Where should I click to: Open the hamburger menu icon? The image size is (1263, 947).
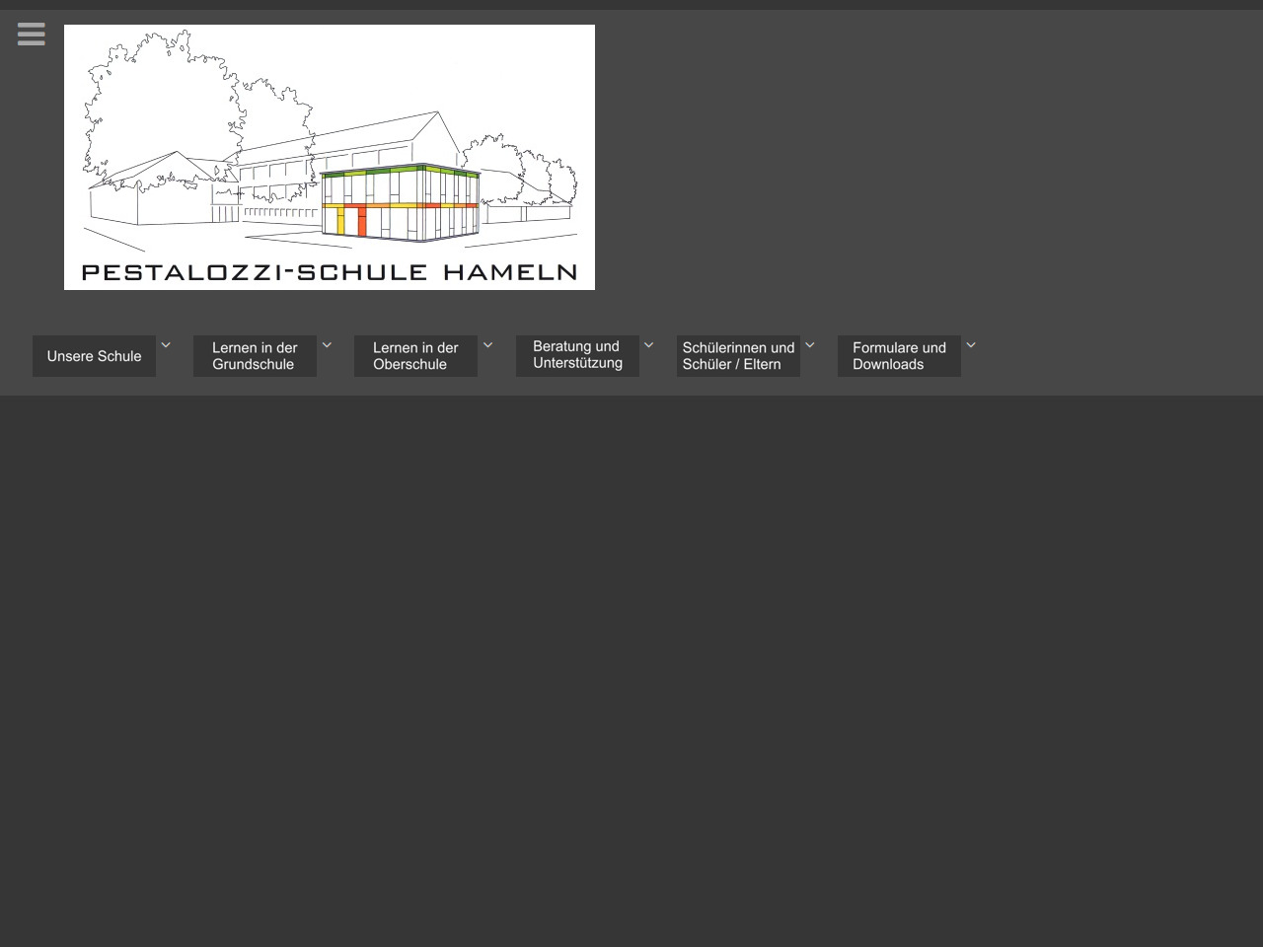pos(32,35)
